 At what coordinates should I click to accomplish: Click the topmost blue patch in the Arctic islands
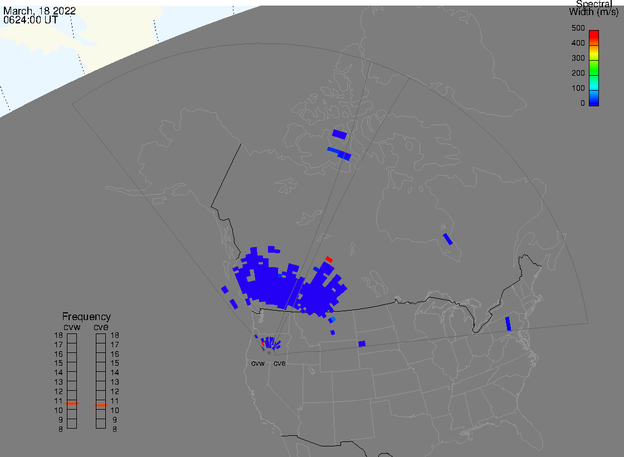tap(339, 134)
